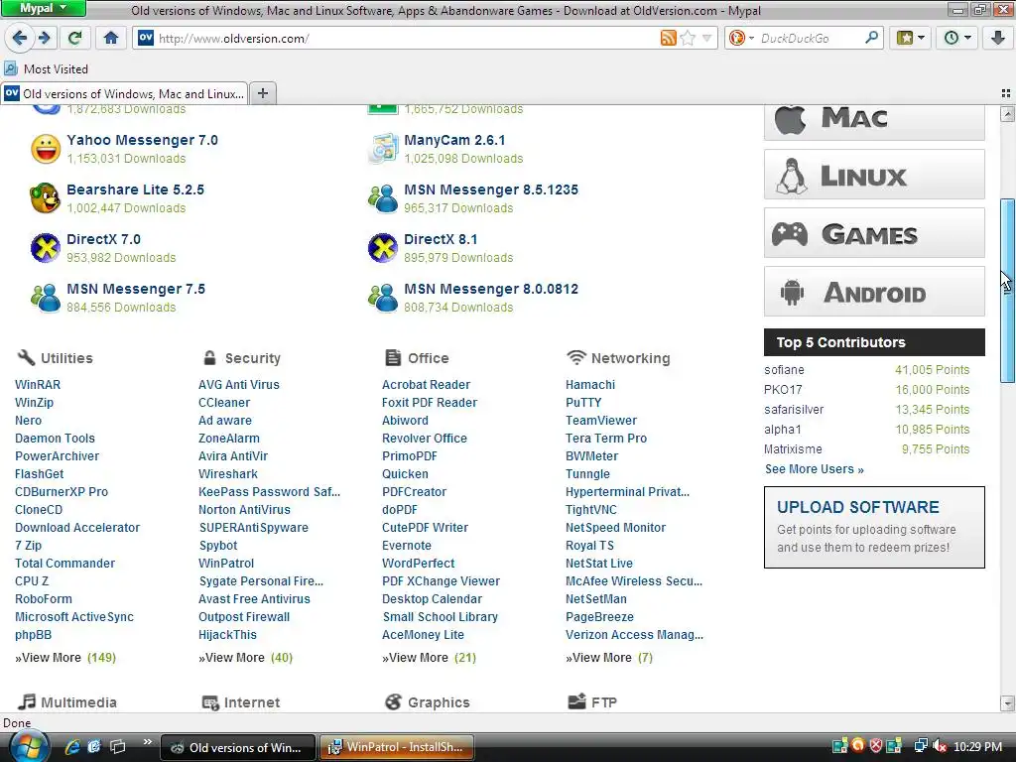Expand Office with View More (21)
This screenshot has height=762, width=1016.
[429, 658]
